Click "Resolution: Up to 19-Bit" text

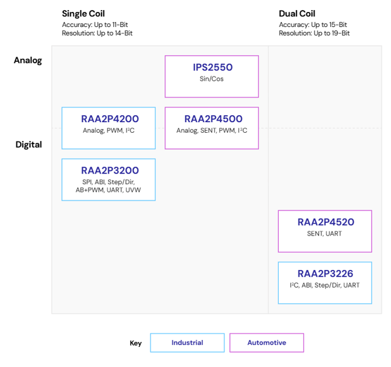point(314,33)
